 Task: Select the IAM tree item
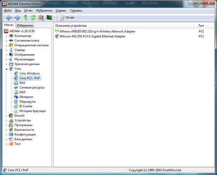(22, 92)
